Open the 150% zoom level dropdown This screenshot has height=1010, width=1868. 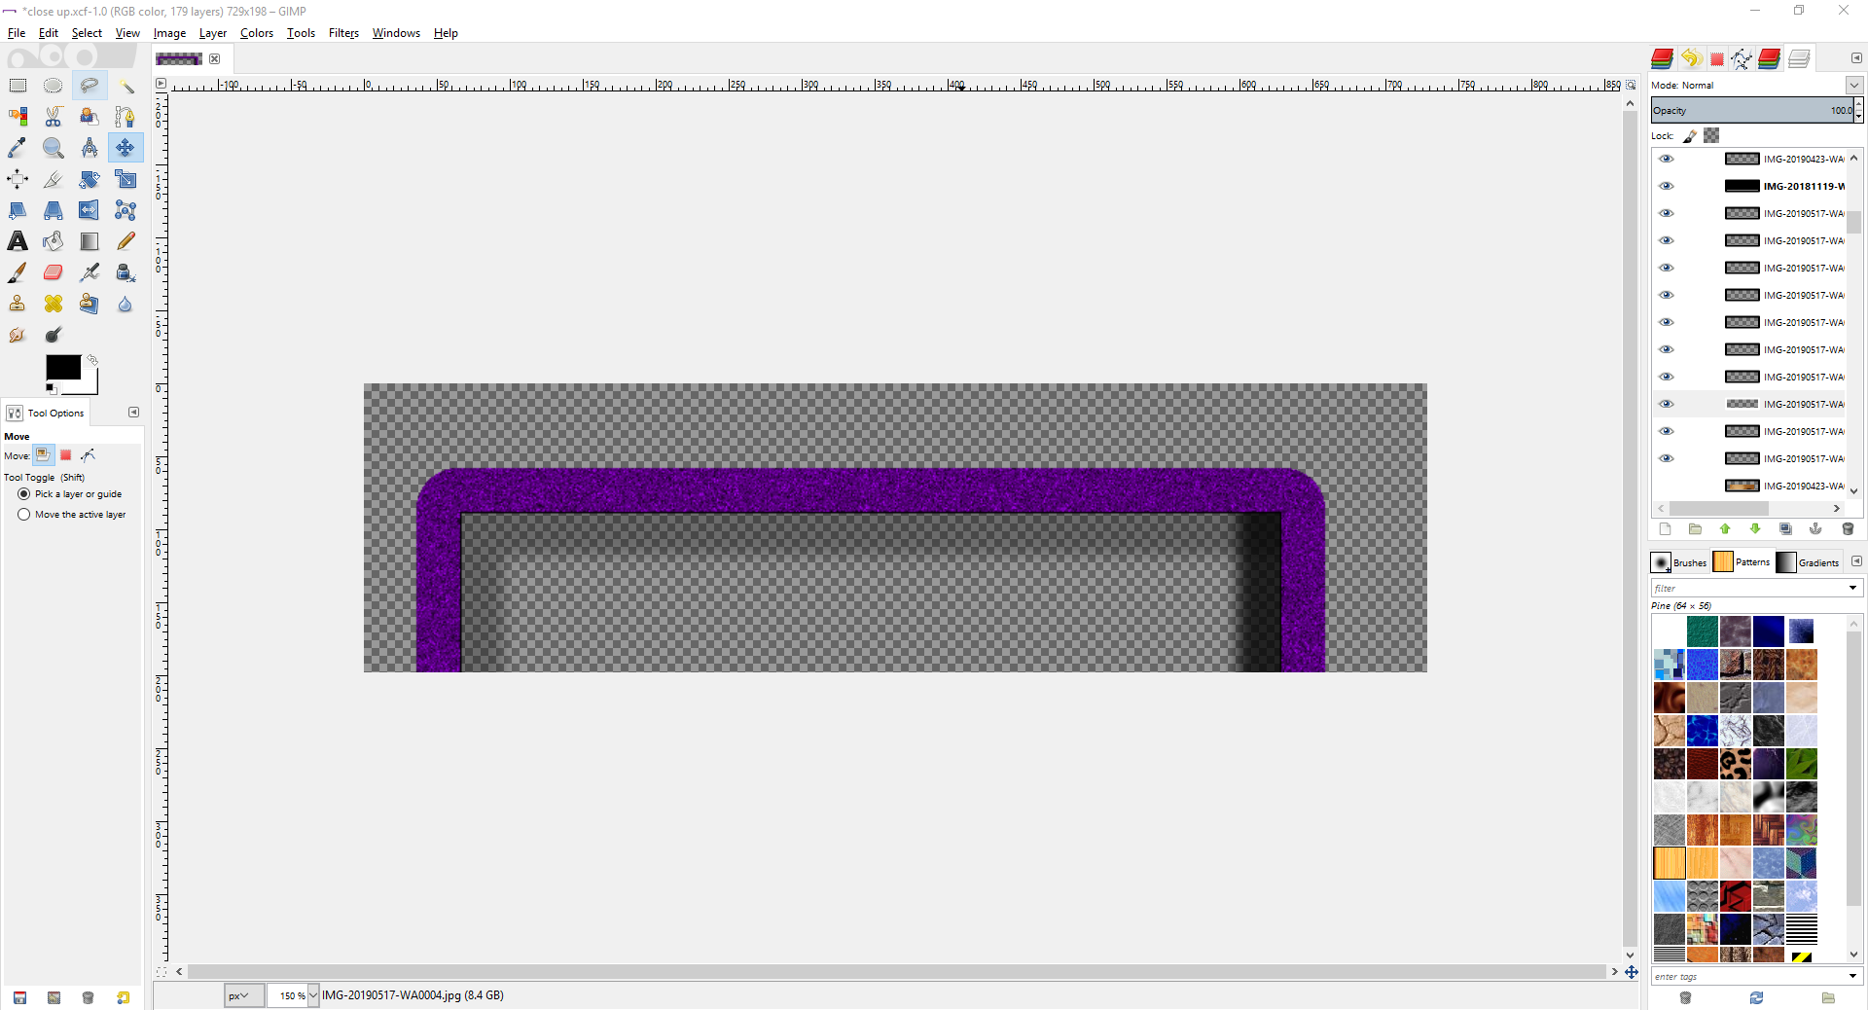(x=313, y=995)
